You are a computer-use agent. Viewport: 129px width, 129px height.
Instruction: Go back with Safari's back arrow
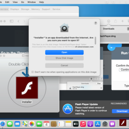click(x=18, y=21)
